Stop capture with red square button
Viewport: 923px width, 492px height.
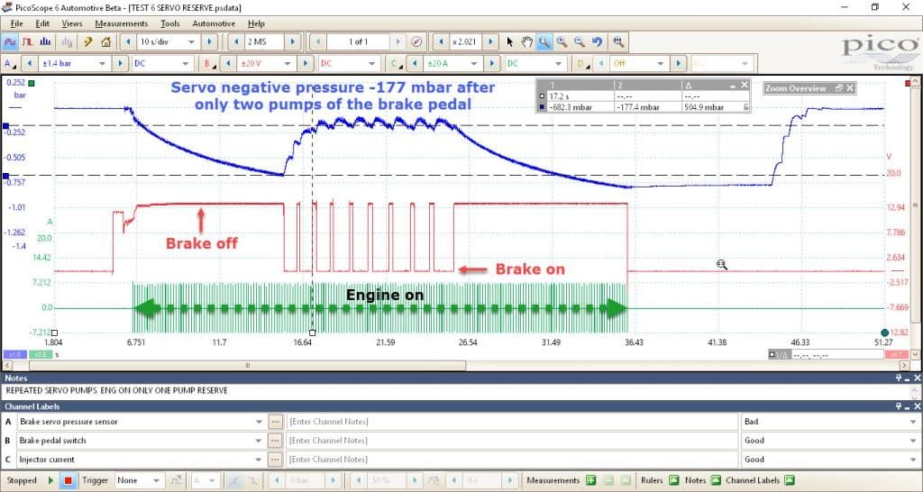point(69,480)
